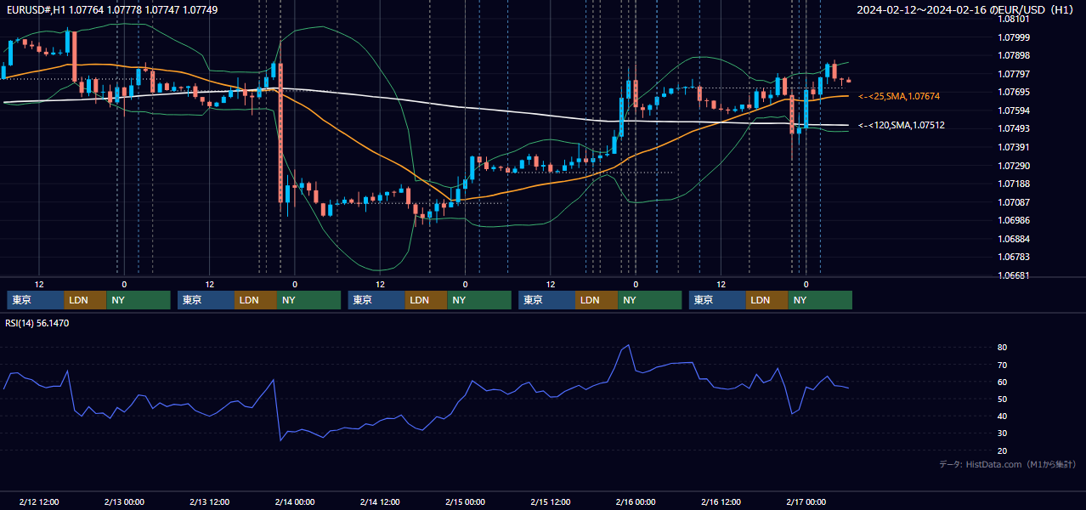This screenshot has width=1086, height=510.
Task: Click price axis value 1.06681
Action: point(1014,275)
